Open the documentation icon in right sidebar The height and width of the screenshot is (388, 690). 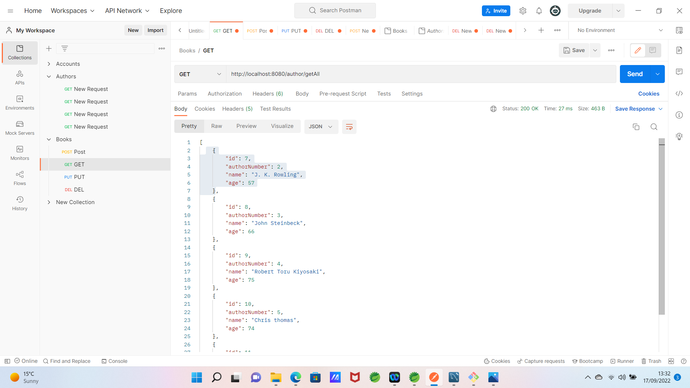tap(679, 50)
